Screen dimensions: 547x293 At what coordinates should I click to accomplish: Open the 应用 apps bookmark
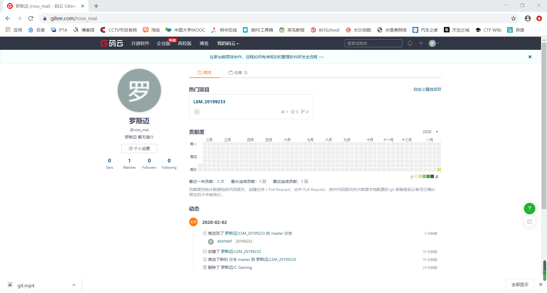point(14,30)
